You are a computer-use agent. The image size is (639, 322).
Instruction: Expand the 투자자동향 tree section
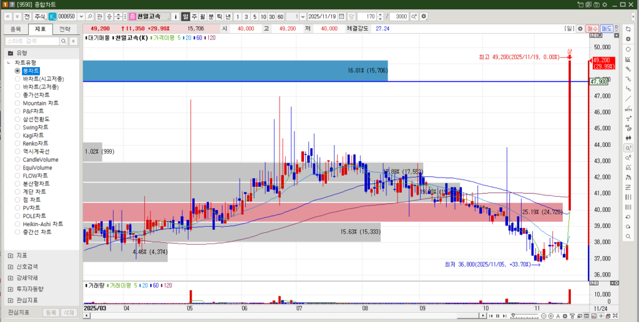pyautogui.click(x=11, y=289)
